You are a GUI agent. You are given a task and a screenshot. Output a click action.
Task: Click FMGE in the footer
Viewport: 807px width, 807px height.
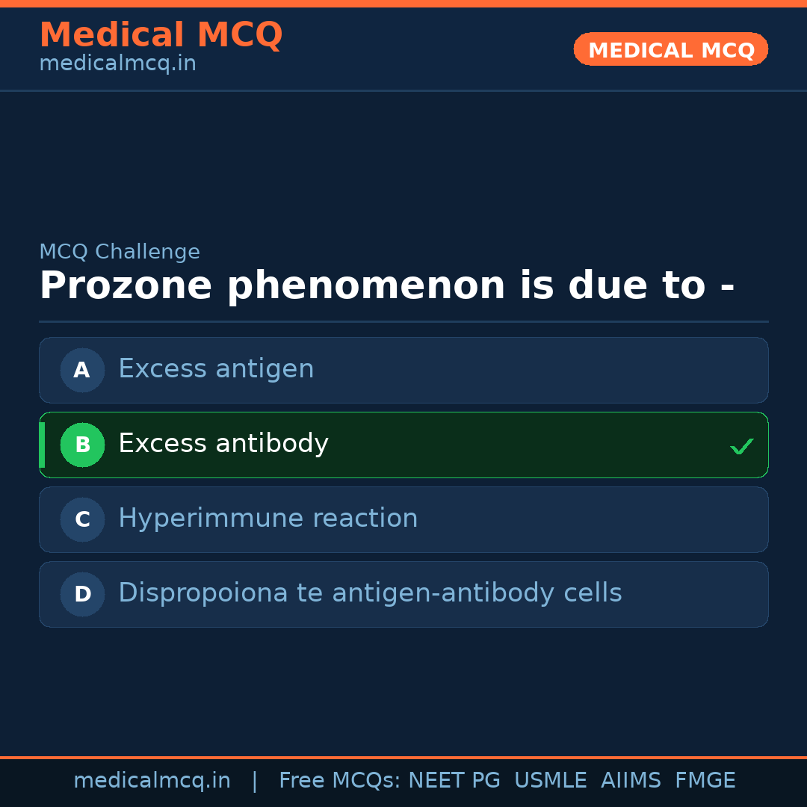click(705, 781)
